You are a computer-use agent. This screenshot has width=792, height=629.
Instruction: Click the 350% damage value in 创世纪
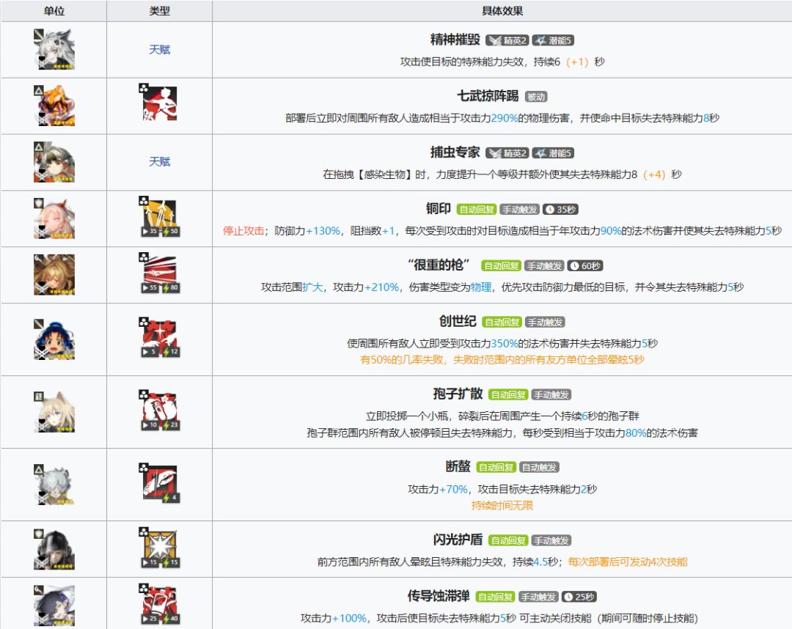[x=504, y=344]
